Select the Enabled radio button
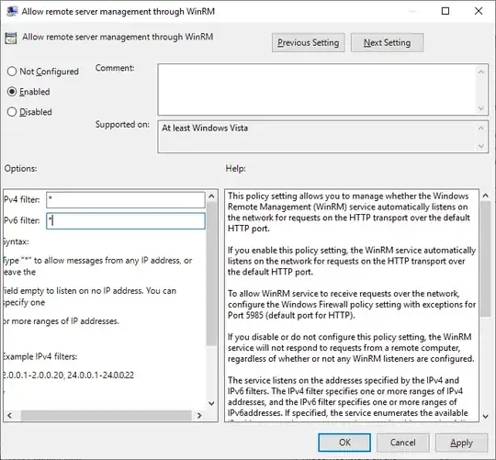The height and width of the screenshot is (460, 496). 12,92
